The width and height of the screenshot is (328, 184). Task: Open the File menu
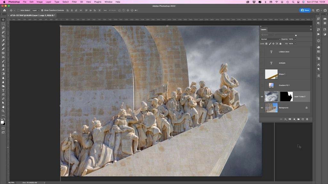24,2
